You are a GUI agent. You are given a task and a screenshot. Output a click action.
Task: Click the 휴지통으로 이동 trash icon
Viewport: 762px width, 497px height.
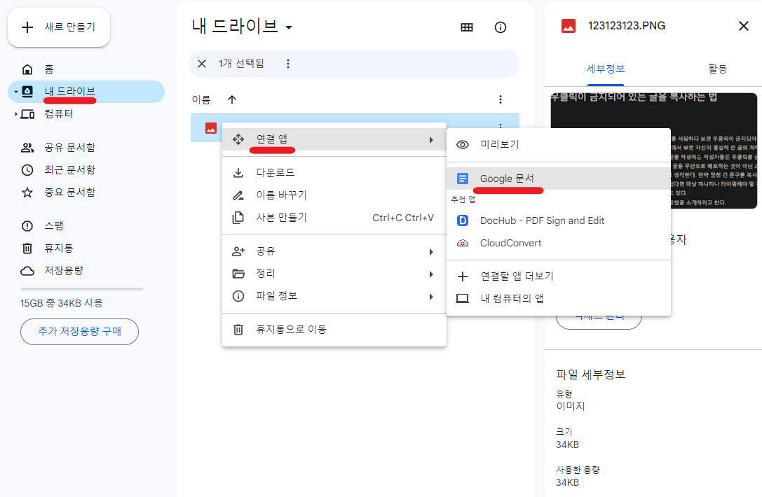238,330
